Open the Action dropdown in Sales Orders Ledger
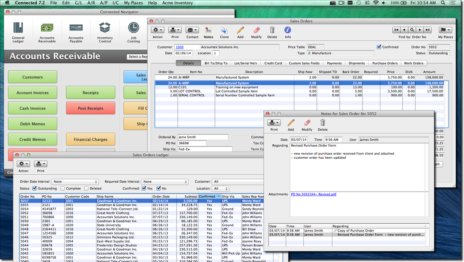 click(23, 164)
